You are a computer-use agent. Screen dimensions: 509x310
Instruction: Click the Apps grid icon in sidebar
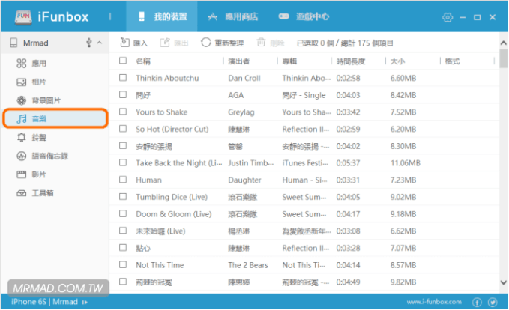[22, 63]
